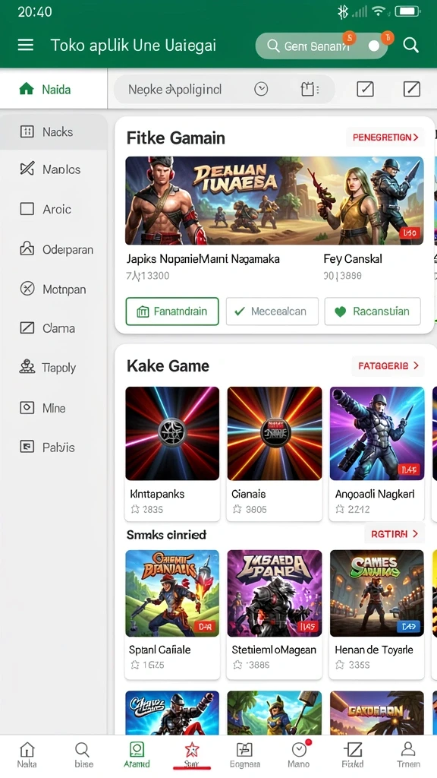Image resolution: width=437 pixels, height=778 pixels.
Task: Click the star rating 2835 under Kinttapanks
Action: click(x=146, y=509)
